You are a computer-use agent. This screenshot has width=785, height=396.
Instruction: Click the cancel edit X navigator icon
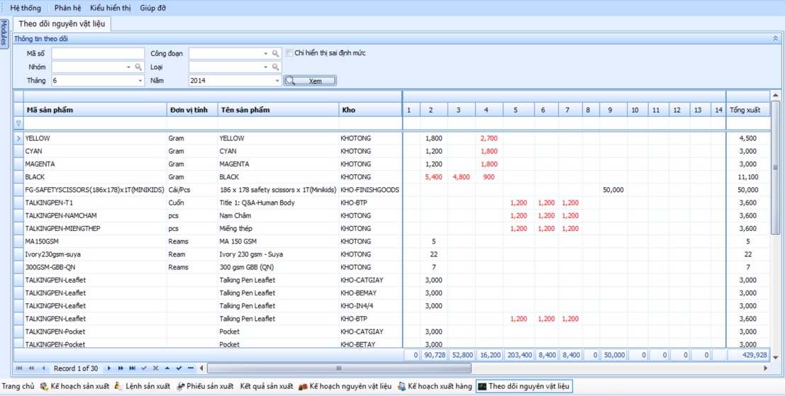tap(156, 368)
